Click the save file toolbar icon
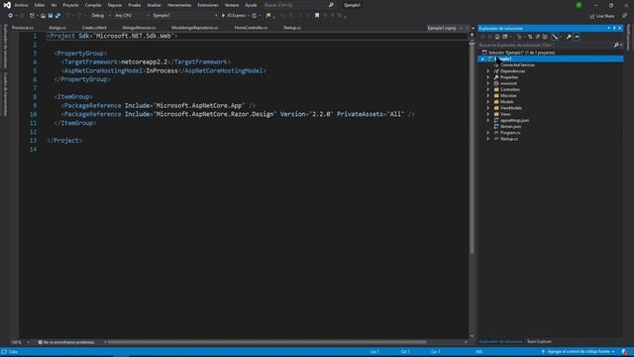Screen dimensions: 634x357 tap(51, 16)
